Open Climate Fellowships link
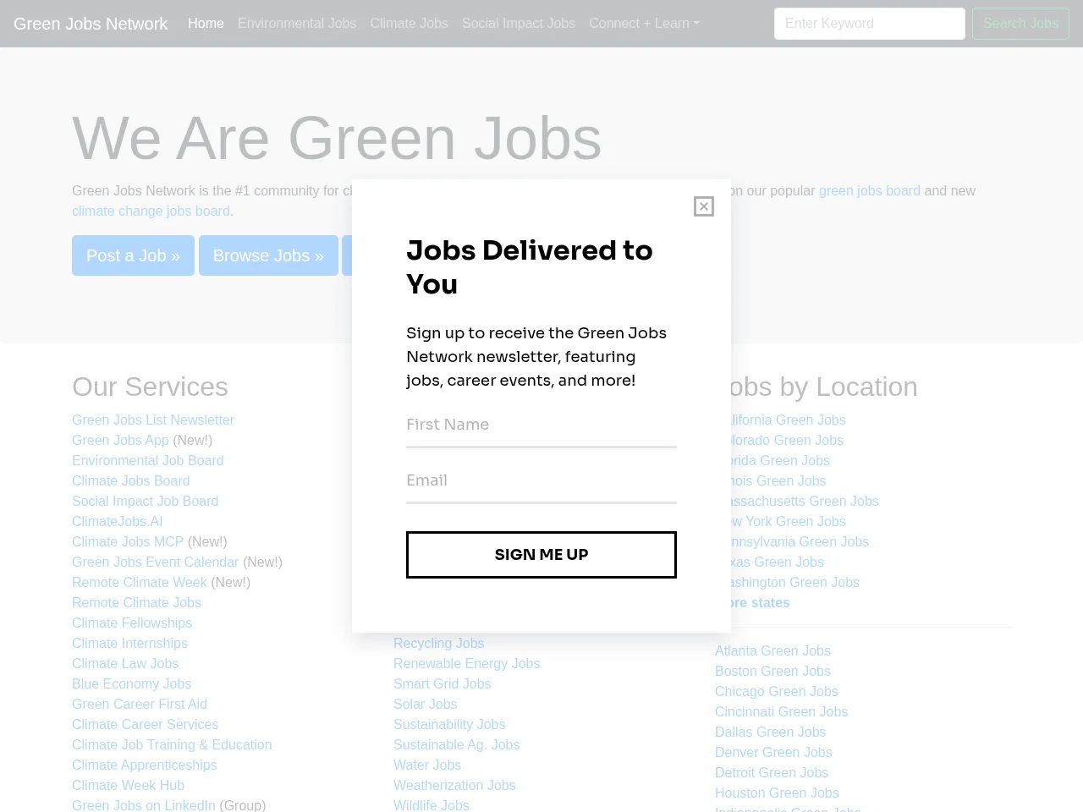This screenshot has width=1083, height=812. [132, 623]
